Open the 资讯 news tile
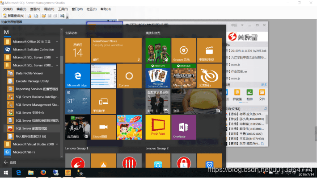The image size is (317, 178). coord(197,102)
